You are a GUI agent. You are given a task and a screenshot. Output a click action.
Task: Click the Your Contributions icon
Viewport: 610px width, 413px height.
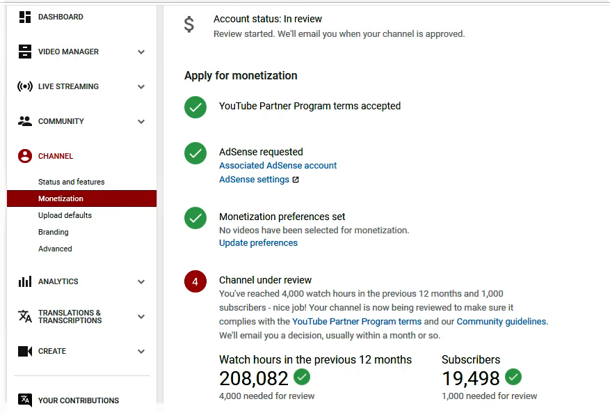(x=25, y=400)
